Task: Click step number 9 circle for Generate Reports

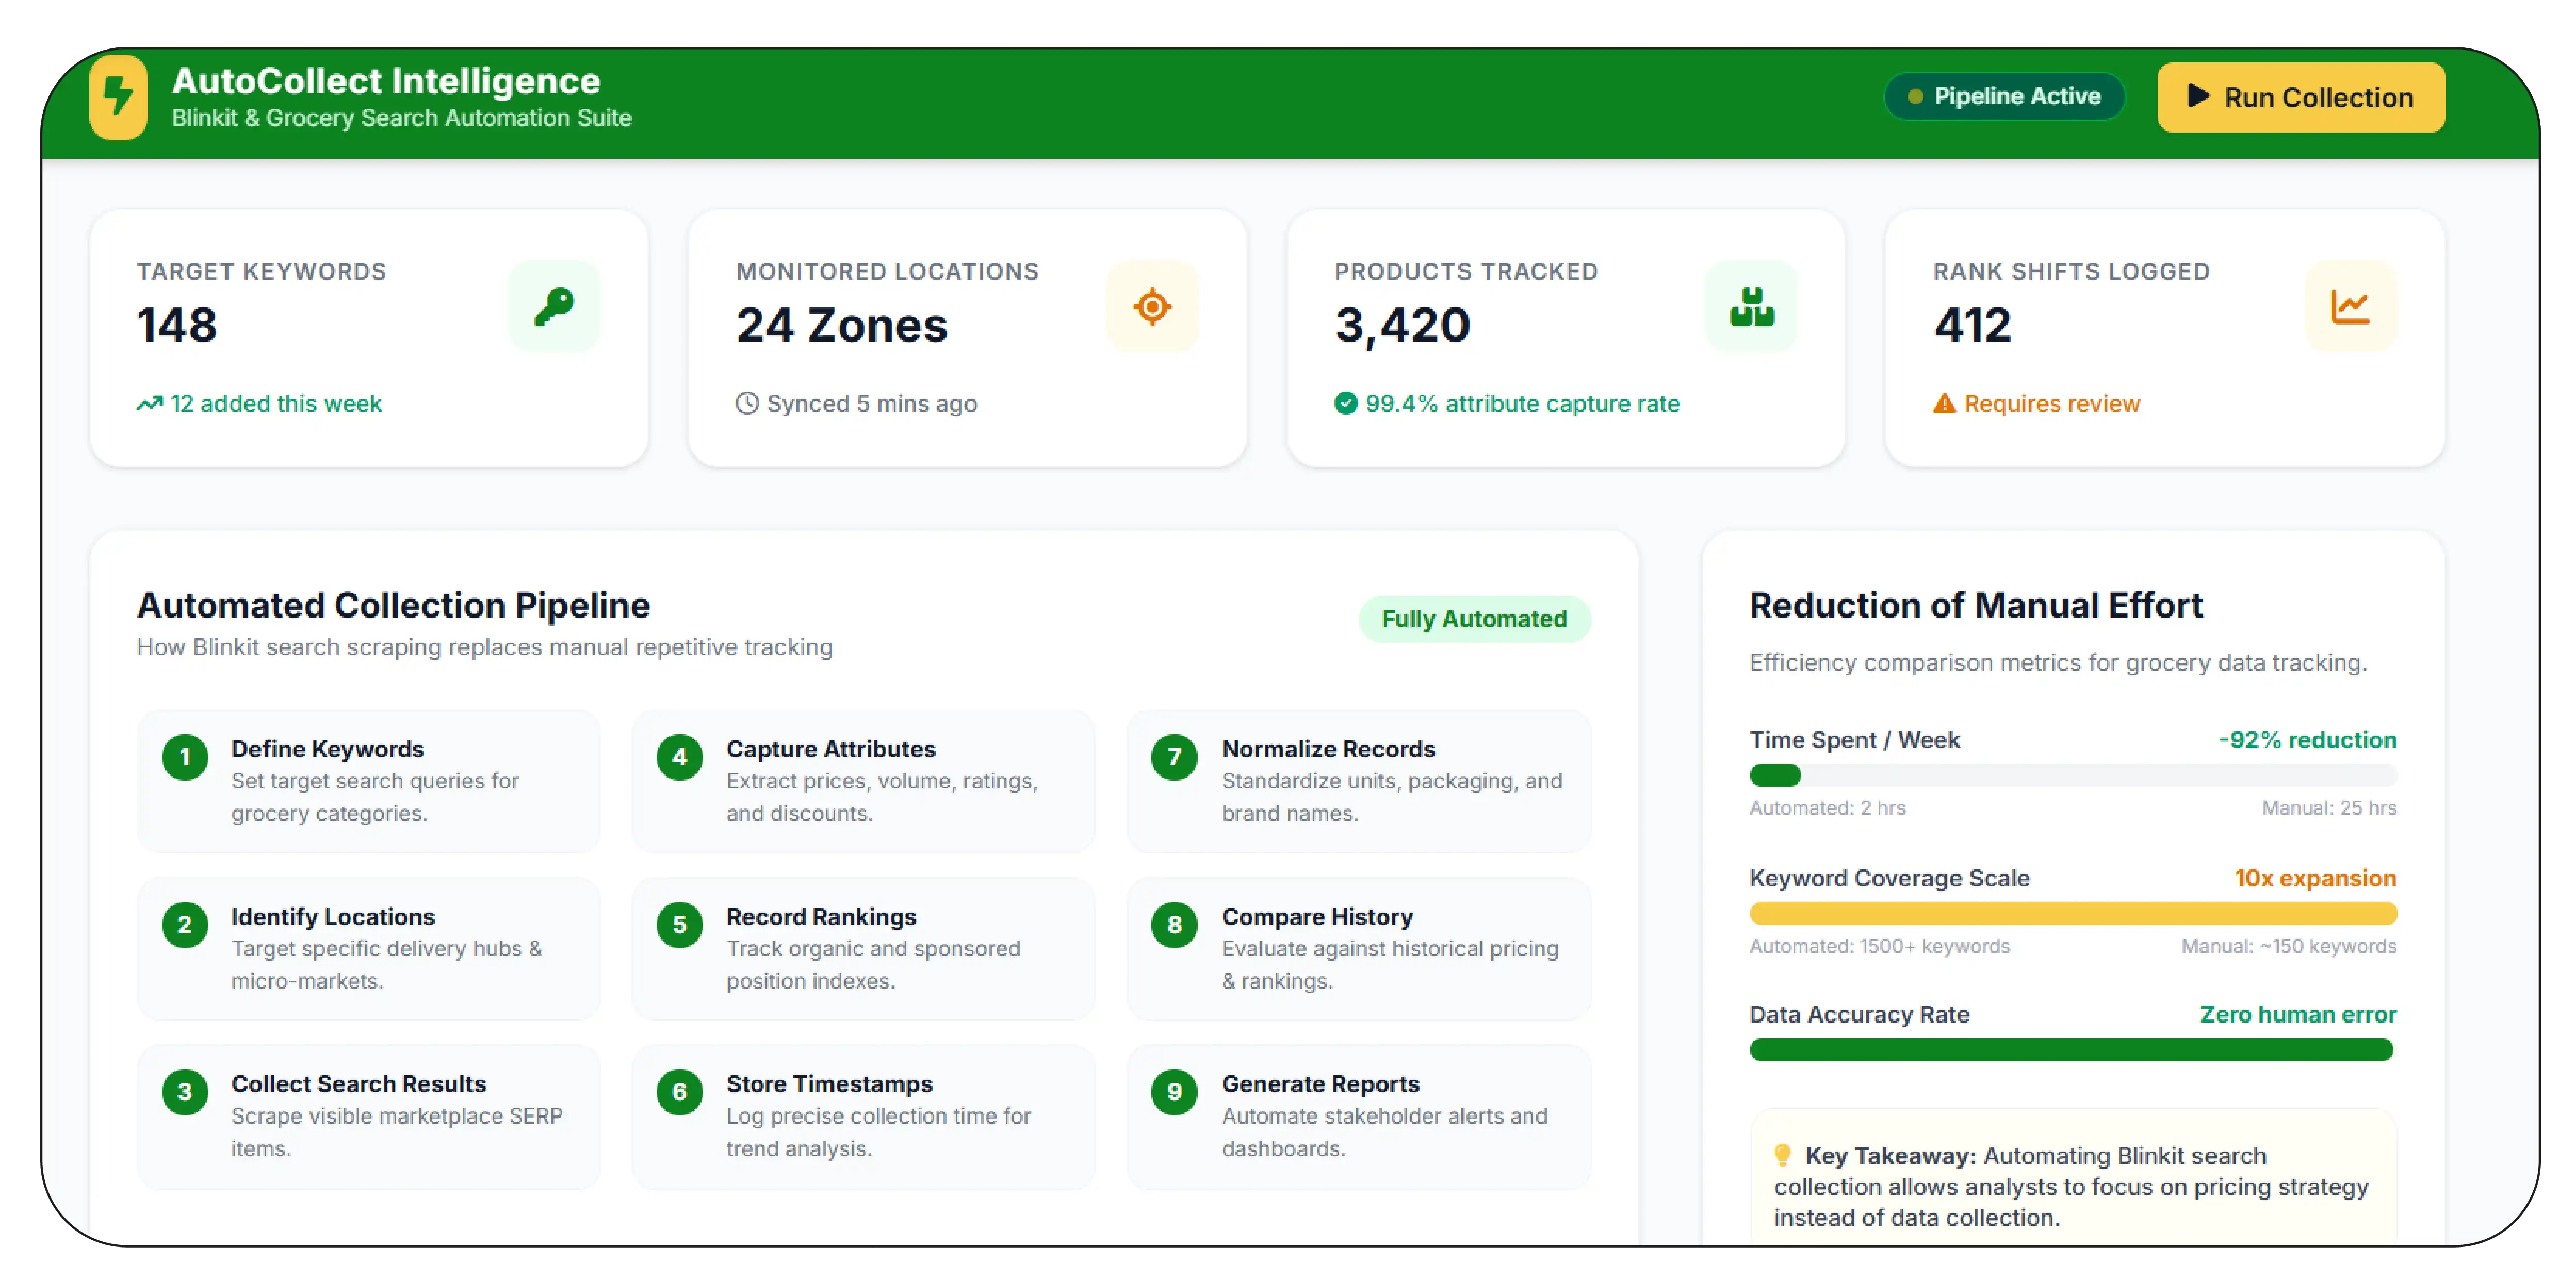Action: 1174,1092
